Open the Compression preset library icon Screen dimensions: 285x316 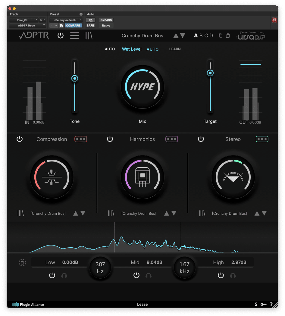[20, 213]
